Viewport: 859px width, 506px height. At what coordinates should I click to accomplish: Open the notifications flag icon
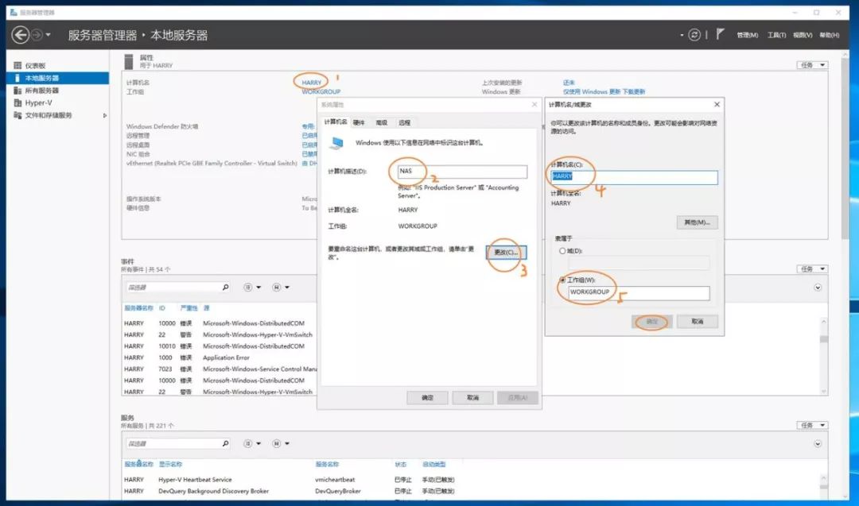[721, 35]
